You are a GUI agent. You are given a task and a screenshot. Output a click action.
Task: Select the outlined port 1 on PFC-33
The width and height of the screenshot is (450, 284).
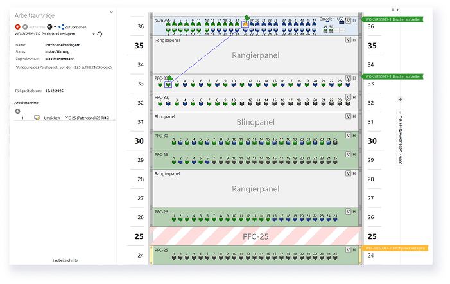coord(168,84)
